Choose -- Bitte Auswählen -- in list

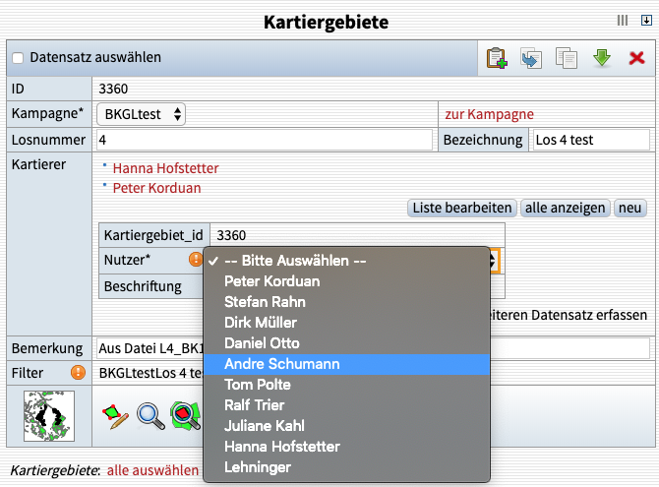(x=347, y=261)
